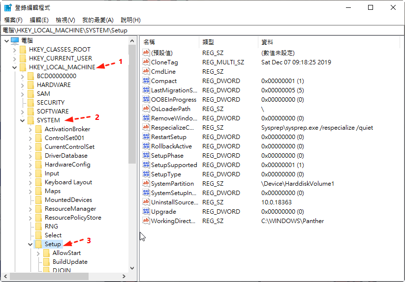Select the RNG key
The image size is (405, 282).
51,226
